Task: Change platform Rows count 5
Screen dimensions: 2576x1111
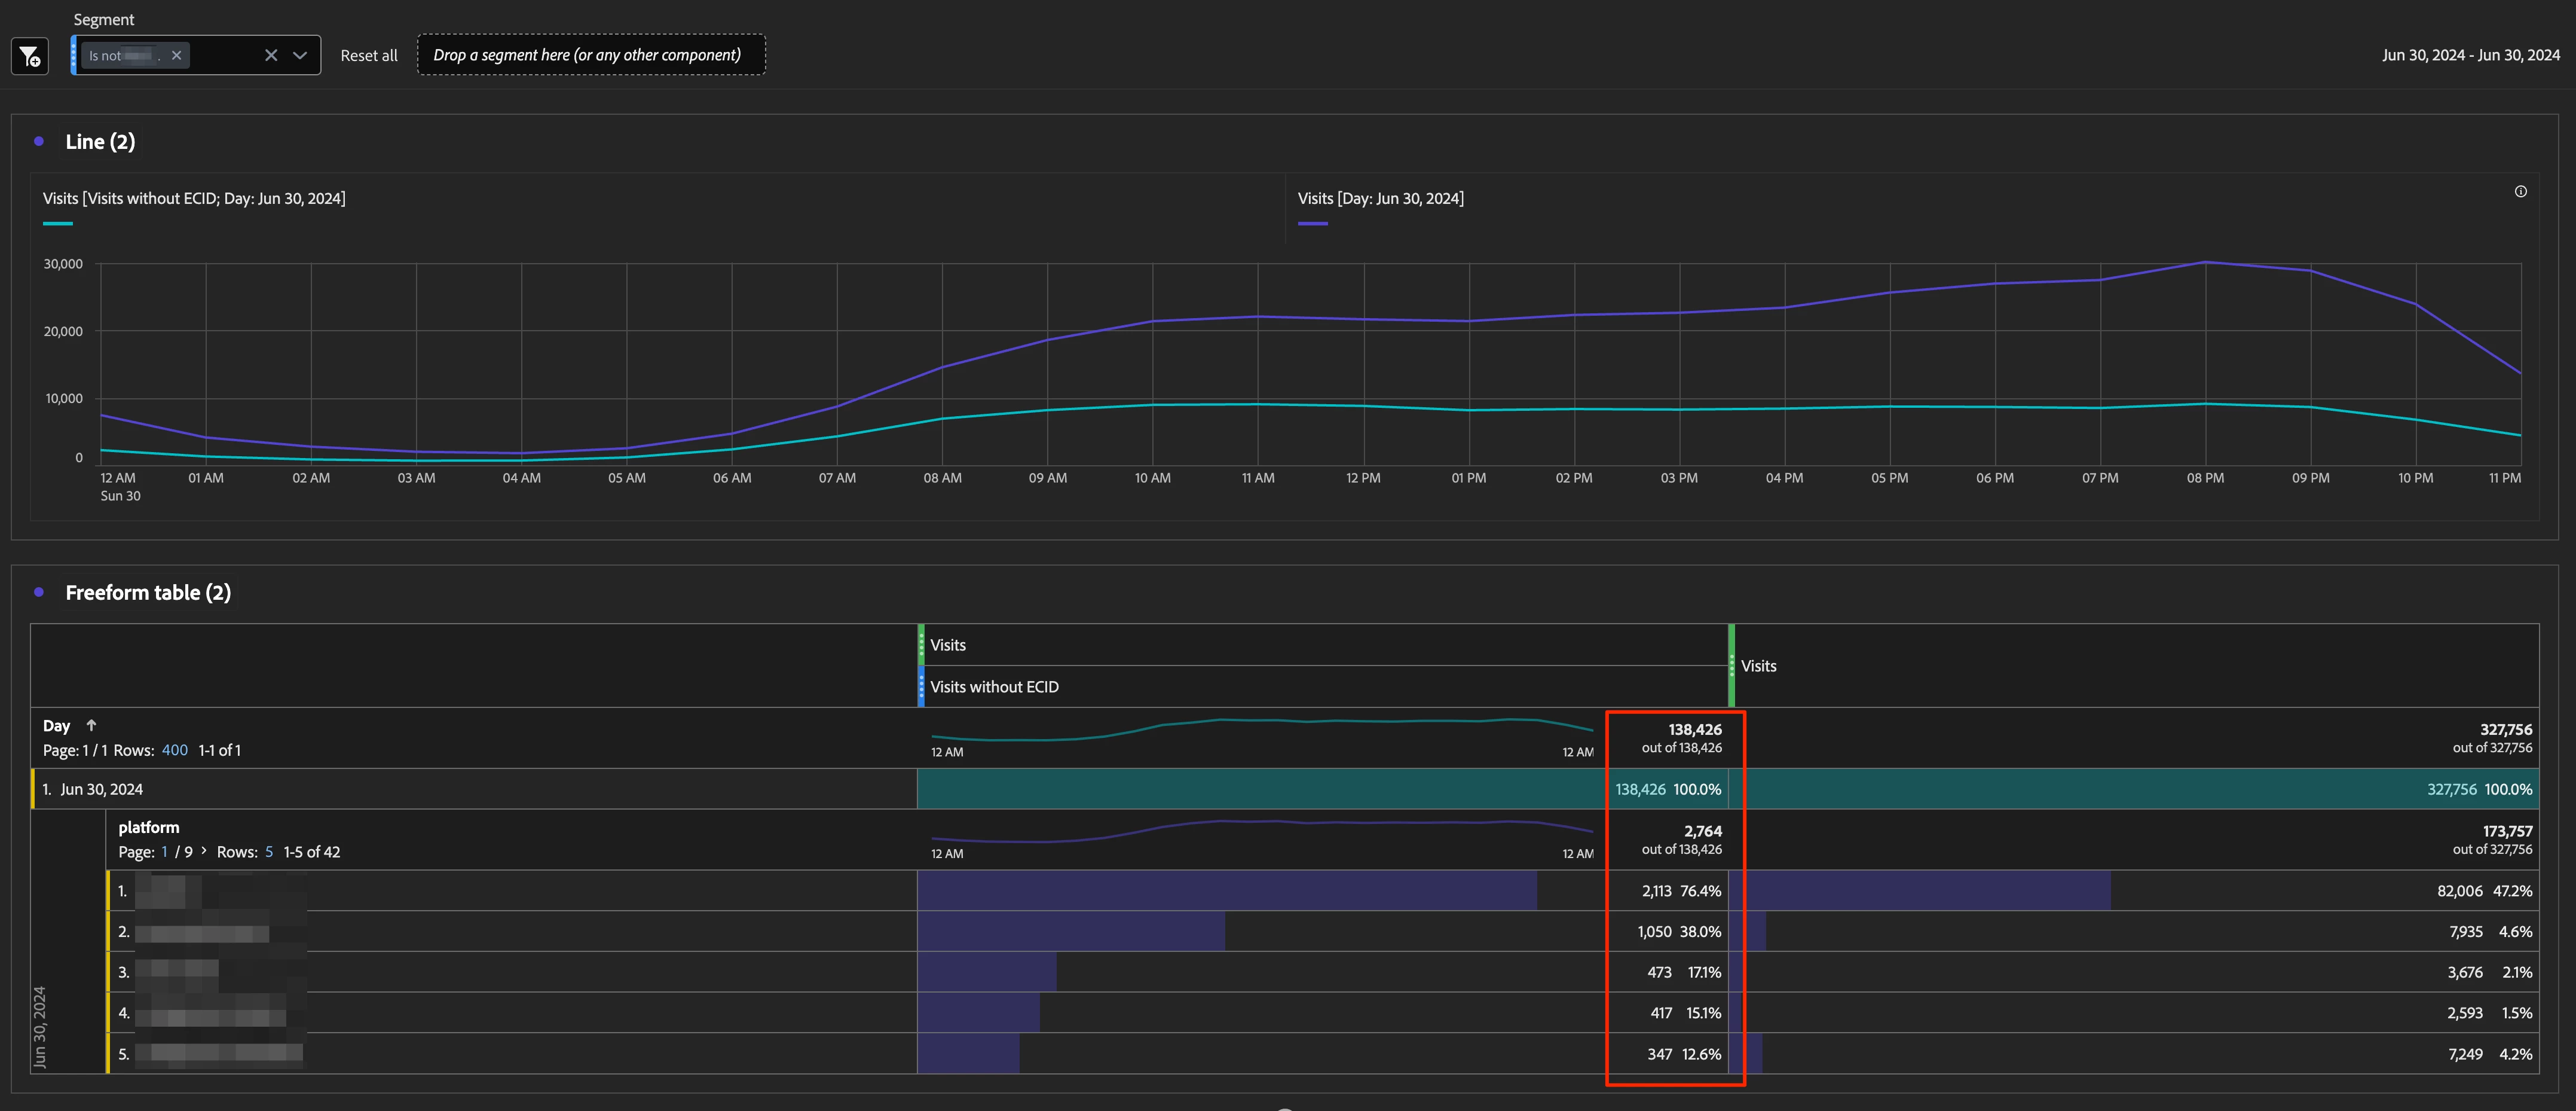Action: [x=268, y=853]
